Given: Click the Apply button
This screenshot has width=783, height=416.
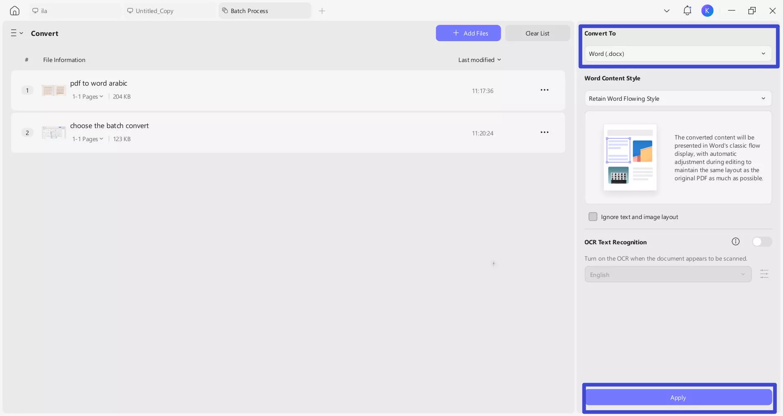Looking at the screenshot, I should (x=678, y=397).
